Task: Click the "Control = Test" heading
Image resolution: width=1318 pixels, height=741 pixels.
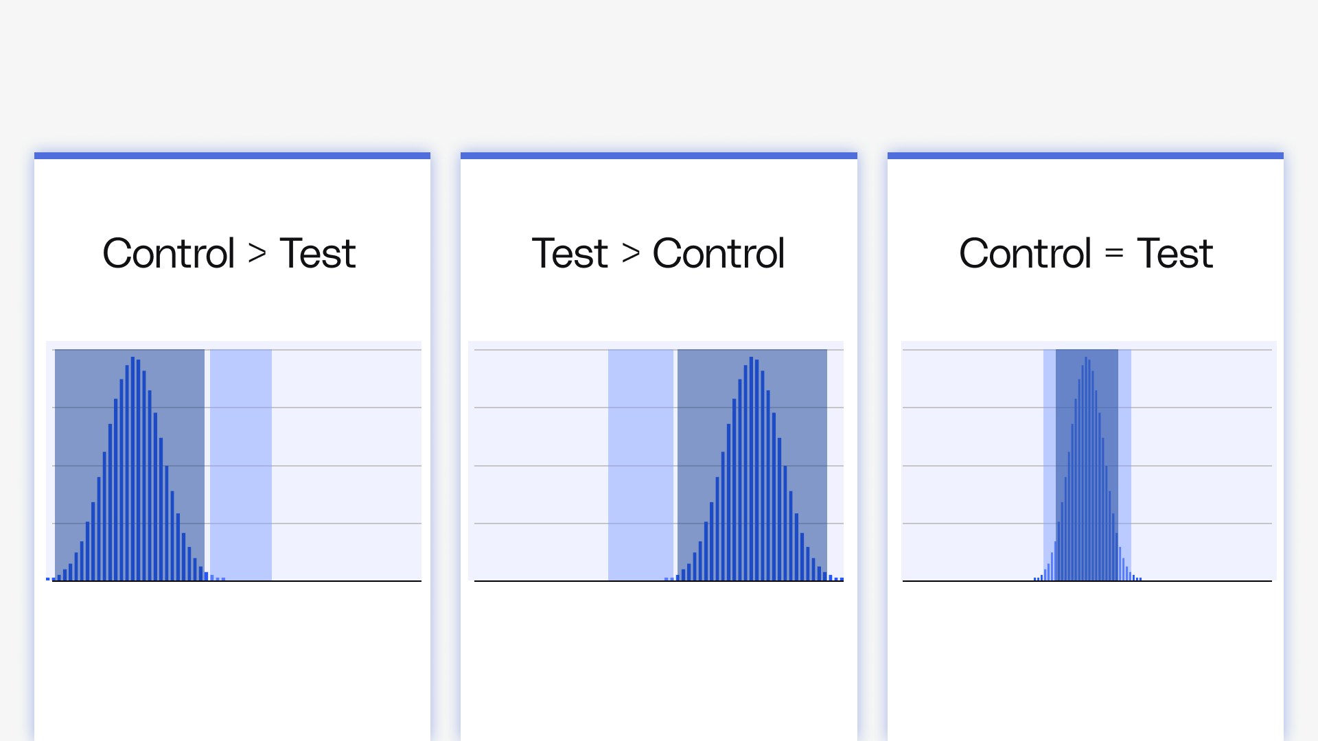Action: pyautogui.click(x=1085, y=253)
